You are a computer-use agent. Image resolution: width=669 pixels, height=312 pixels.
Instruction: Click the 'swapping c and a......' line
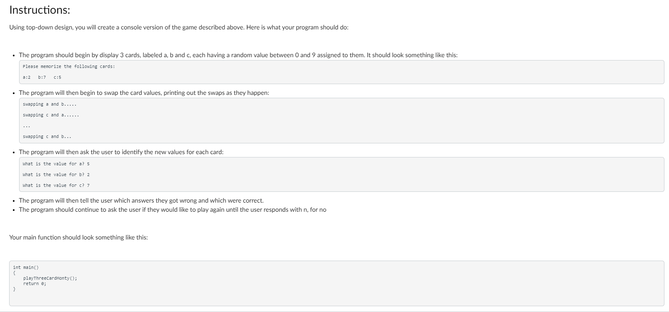click(x=51, y=115)
